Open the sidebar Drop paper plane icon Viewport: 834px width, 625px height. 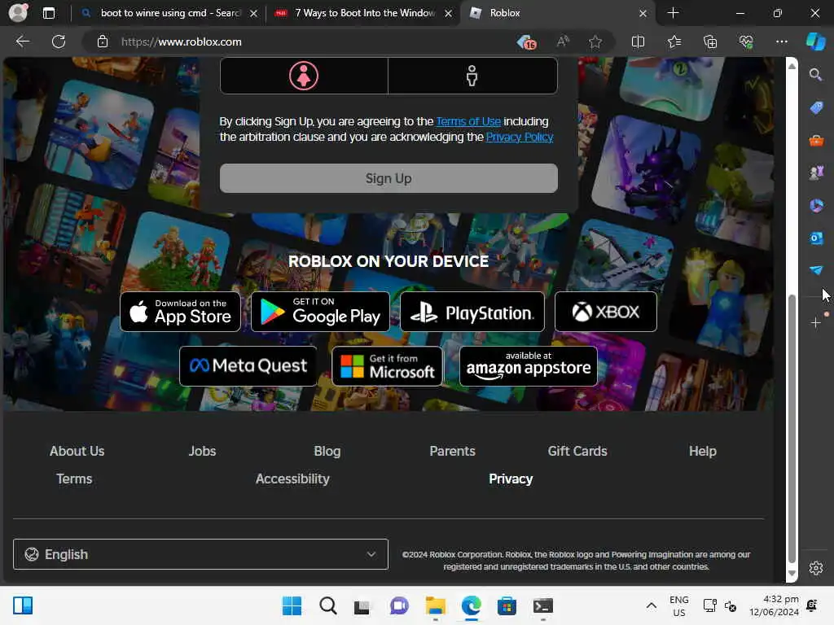816,270
